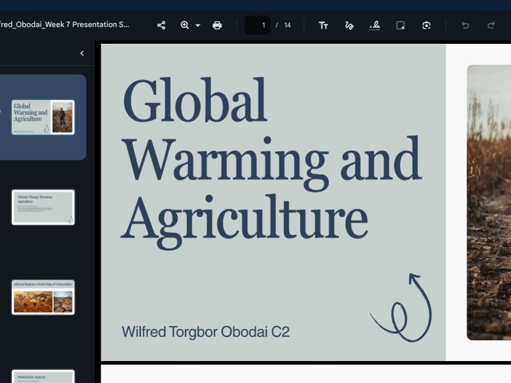Click the screenshot capture icon

[x=426, y=26]
